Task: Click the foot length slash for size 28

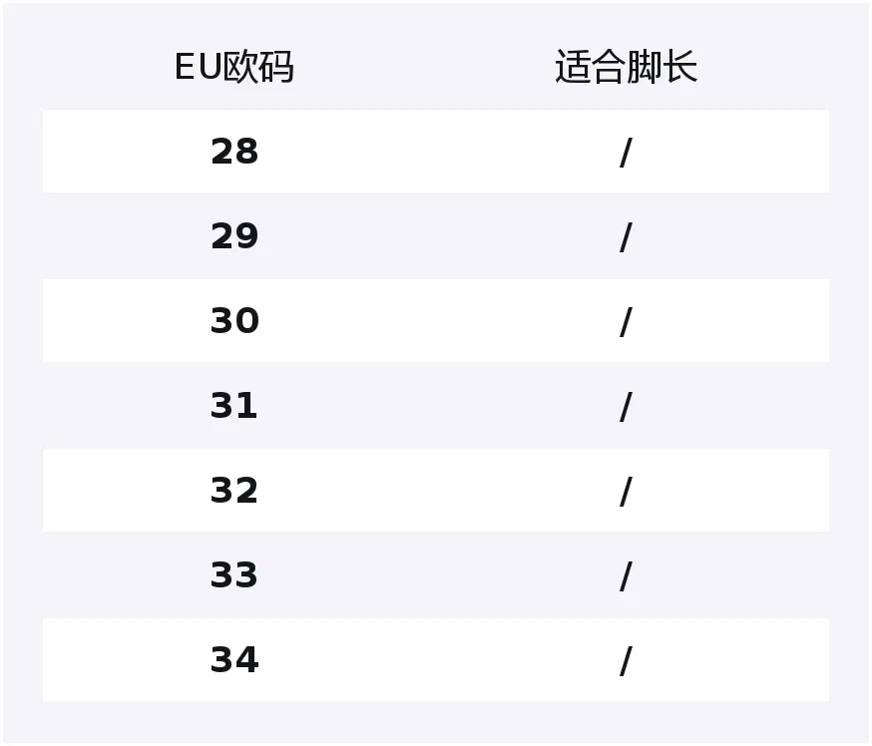Action: pyautogui.click(x=626, y=153)
